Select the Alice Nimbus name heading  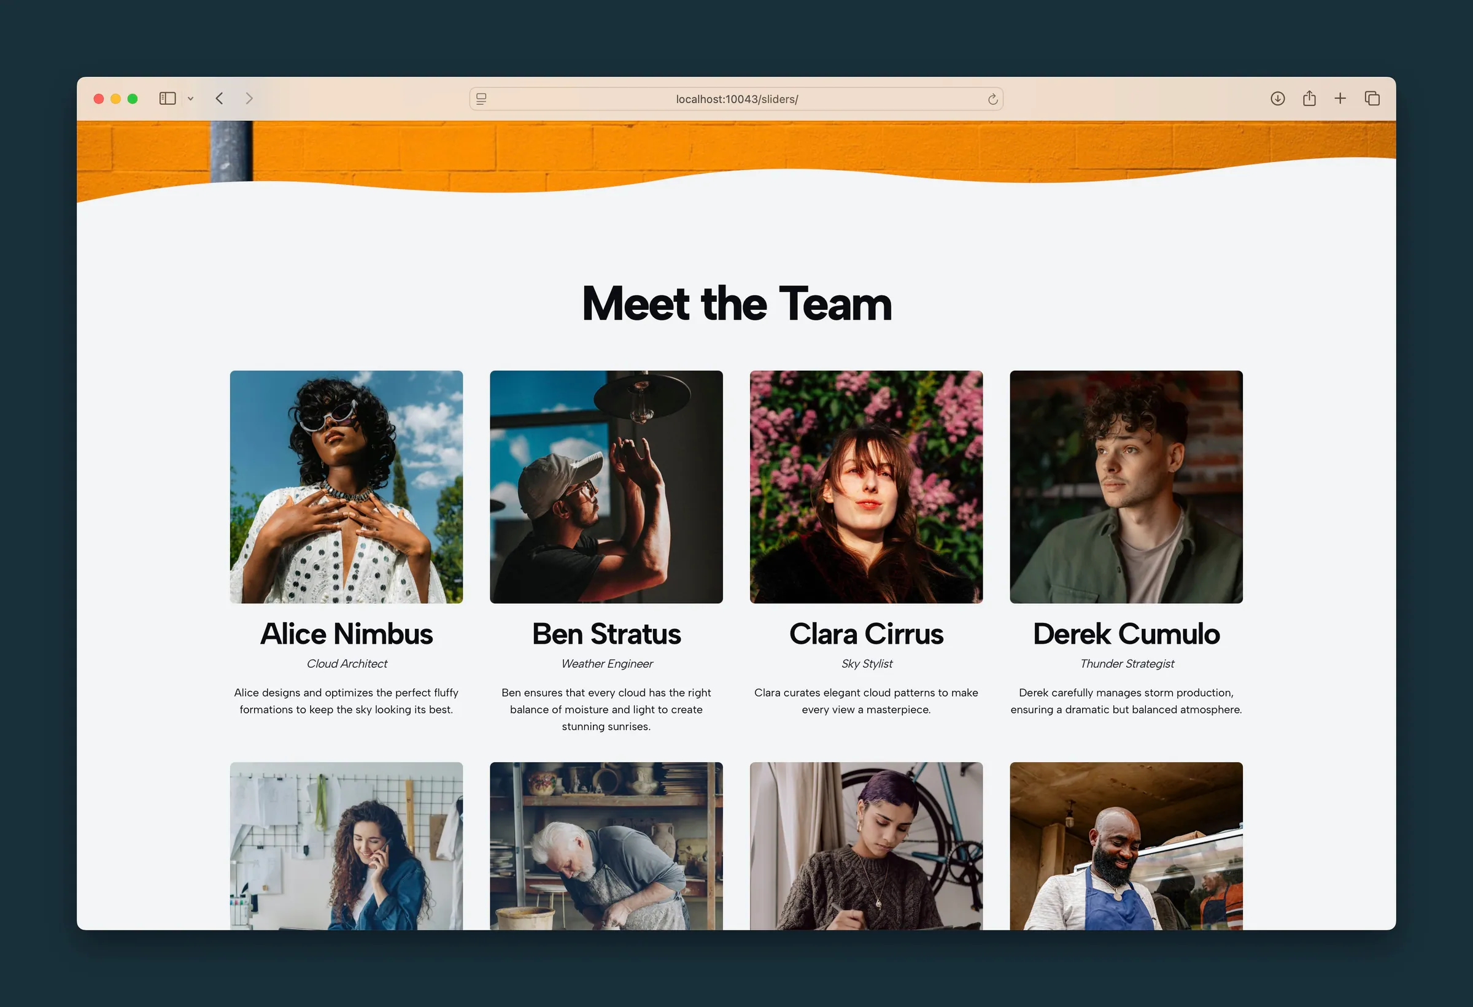click(346, 634)
